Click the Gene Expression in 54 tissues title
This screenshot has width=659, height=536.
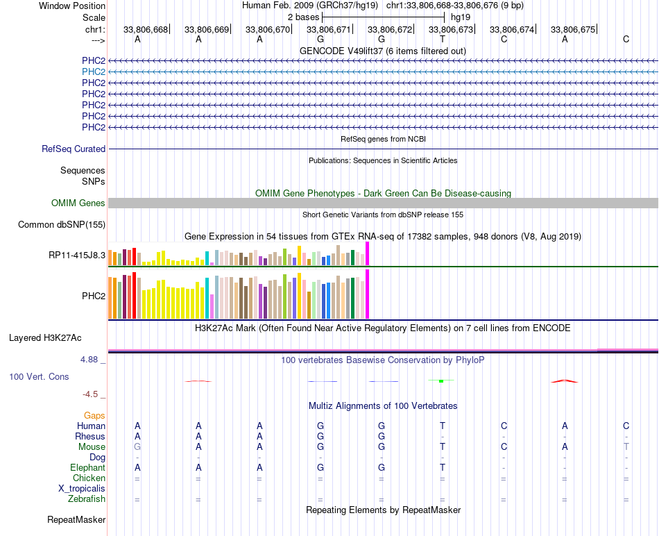point(383,237)
